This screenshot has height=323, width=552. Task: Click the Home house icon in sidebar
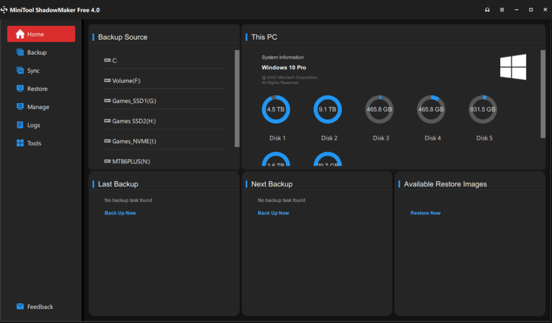click(20, 34)
